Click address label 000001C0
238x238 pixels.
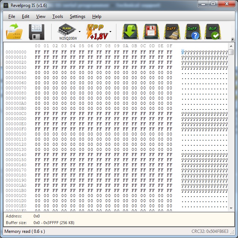[x=16, y=196]
